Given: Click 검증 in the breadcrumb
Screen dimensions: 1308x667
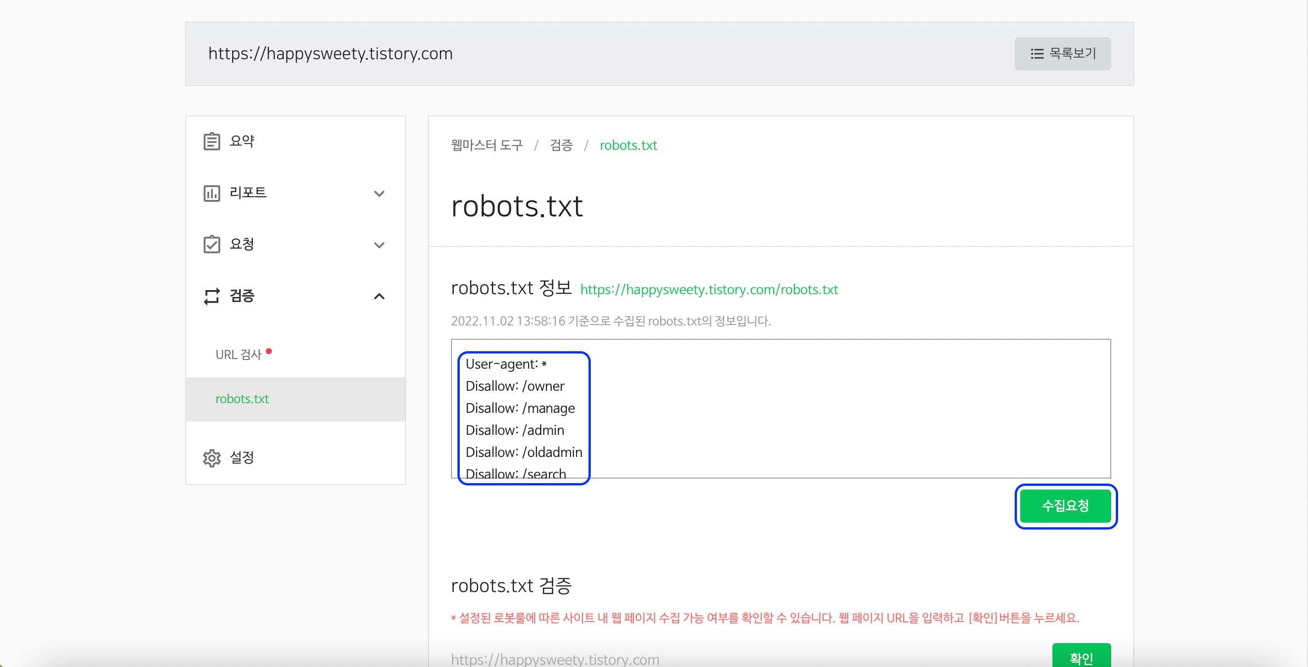Looking at the screenshot, I should [x=561, y=145].
